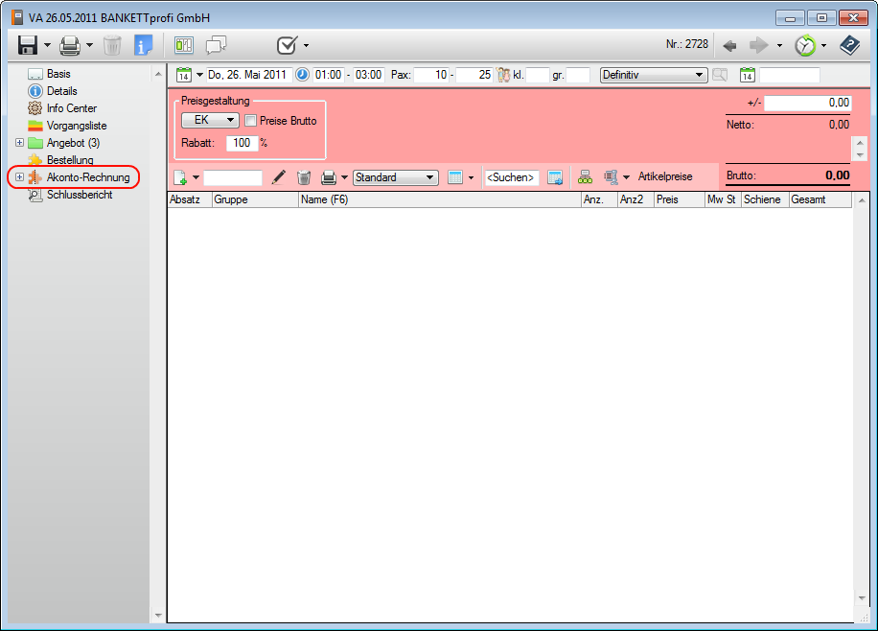Click the Rabatt percentage input field
Viewport: 878px width, 631px height.
click(241, 143)
